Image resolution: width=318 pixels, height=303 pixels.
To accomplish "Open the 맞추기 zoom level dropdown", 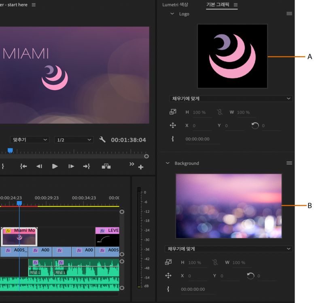I will point(30,140).
